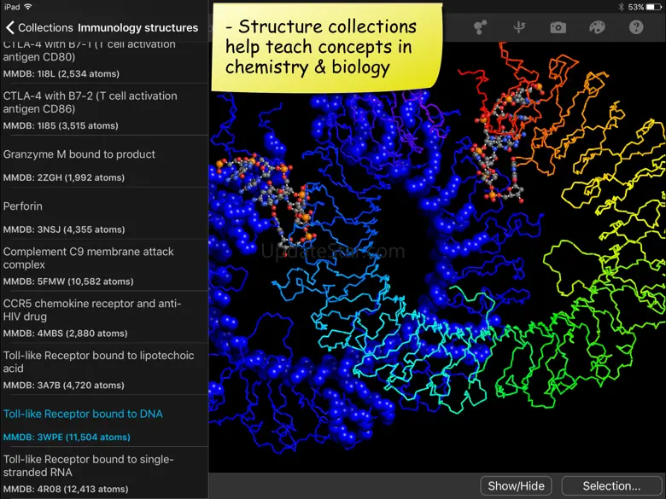This screenshot has height=499, width=666.
Task: Click MMDB: 3A7B (4,720 atoms) text
Action: tap(64, 386)
